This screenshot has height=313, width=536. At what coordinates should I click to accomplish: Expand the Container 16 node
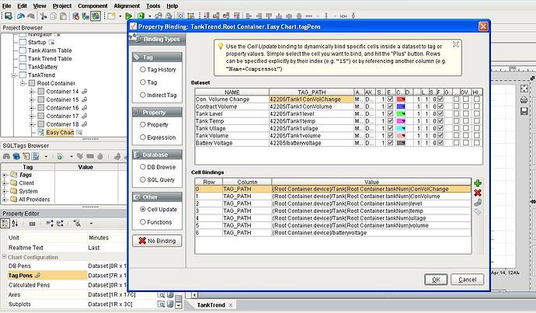pos(31,108)
